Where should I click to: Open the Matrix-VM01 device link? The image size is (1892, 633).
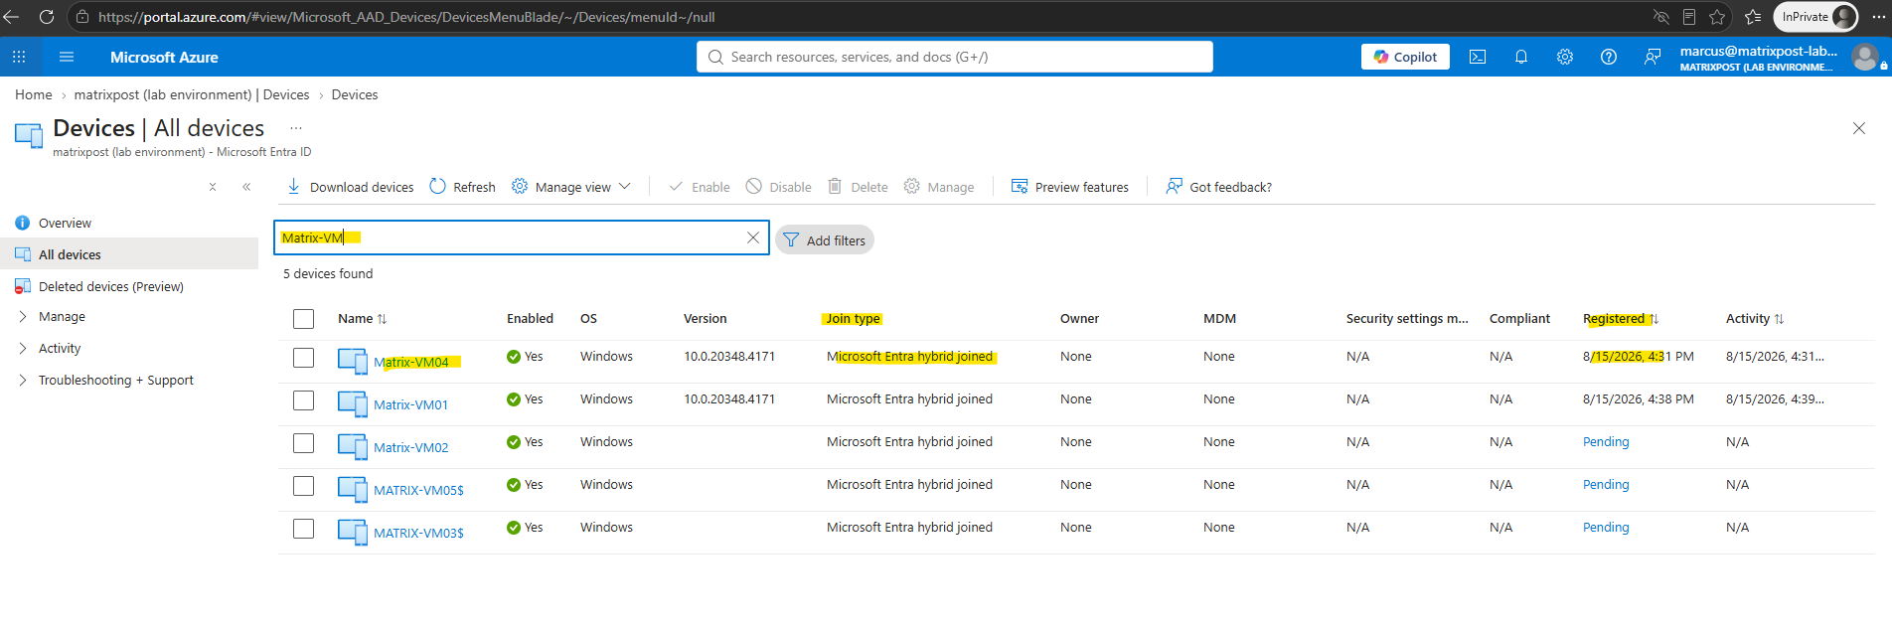411,405
